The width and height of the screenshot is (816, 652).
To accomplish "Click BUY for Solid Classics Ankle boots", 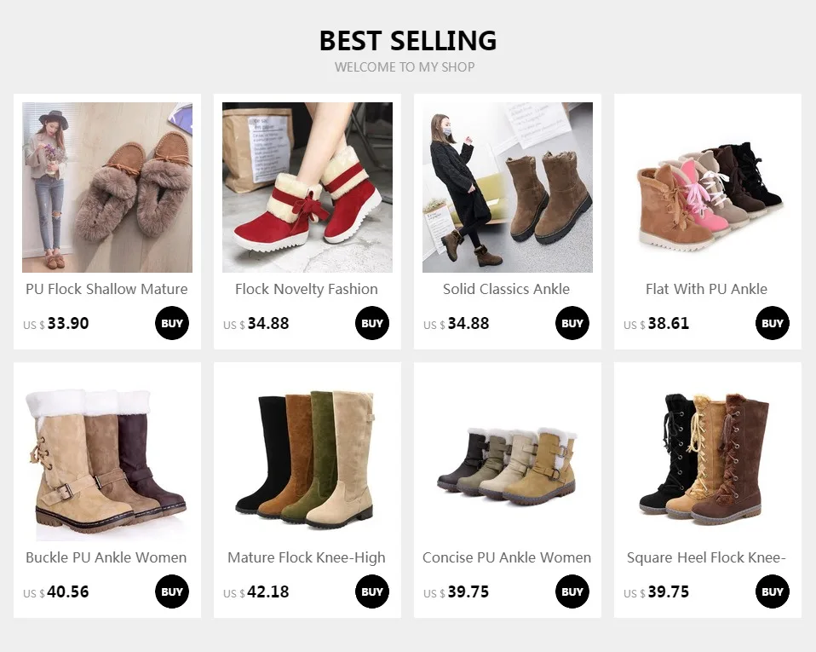I will [x=572, y=323].
